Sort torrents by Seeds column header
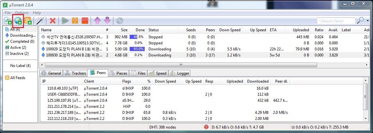373x133 pixels. 188,30
